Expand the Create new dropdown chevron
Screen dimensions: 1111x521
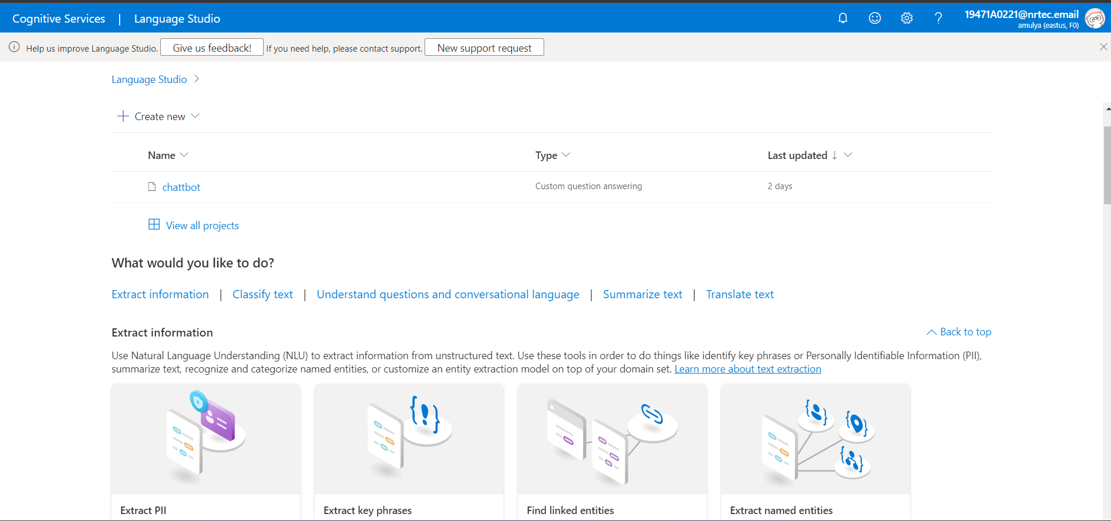tap(195, 116)
